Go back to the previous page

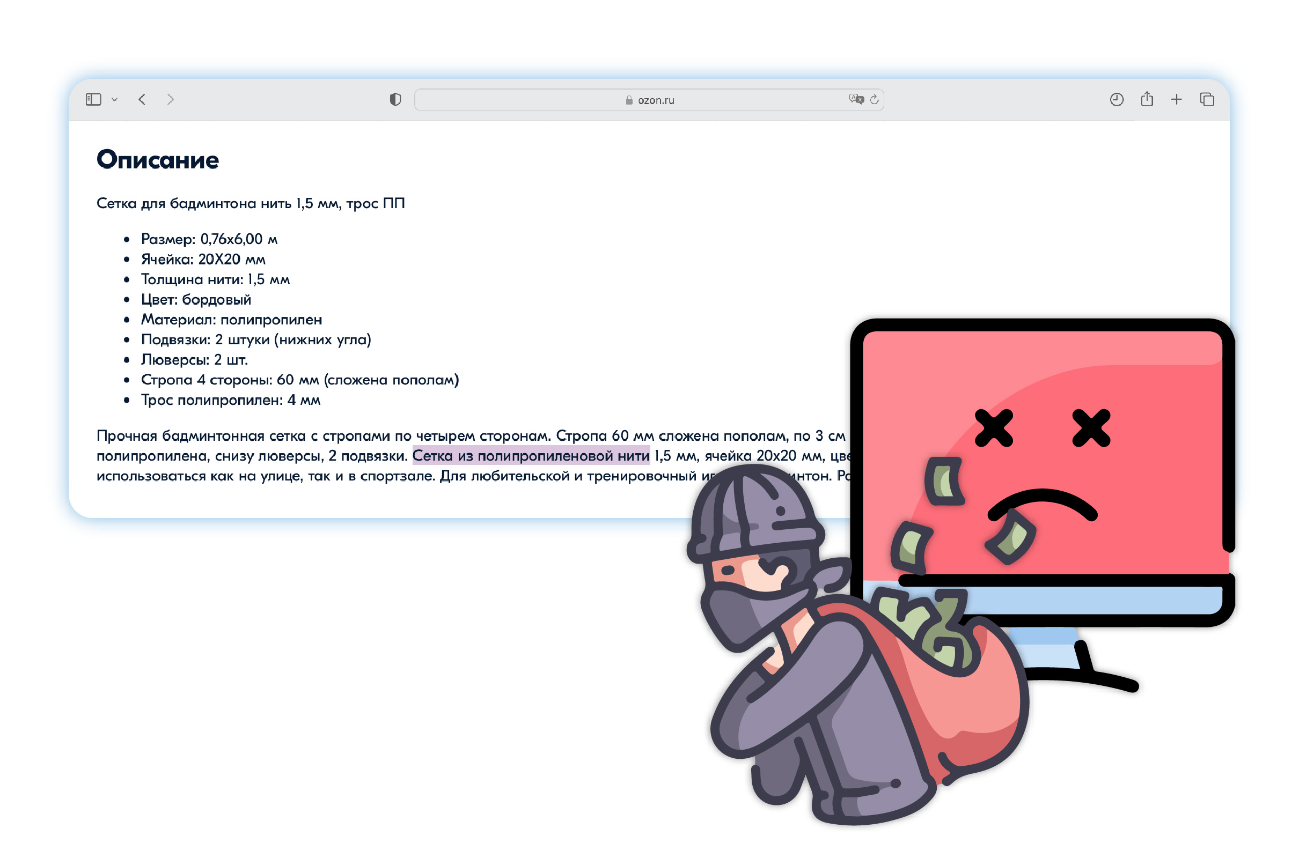(142, 99)
